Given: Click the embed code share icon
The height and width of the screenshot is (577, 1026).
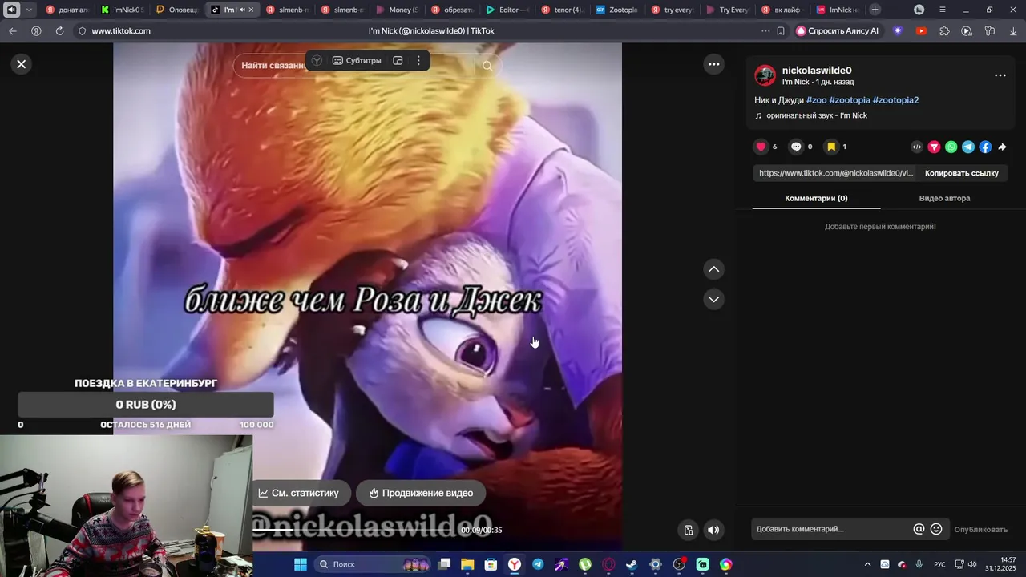Looking at the screenshot, I should click(x=917, y=147).
